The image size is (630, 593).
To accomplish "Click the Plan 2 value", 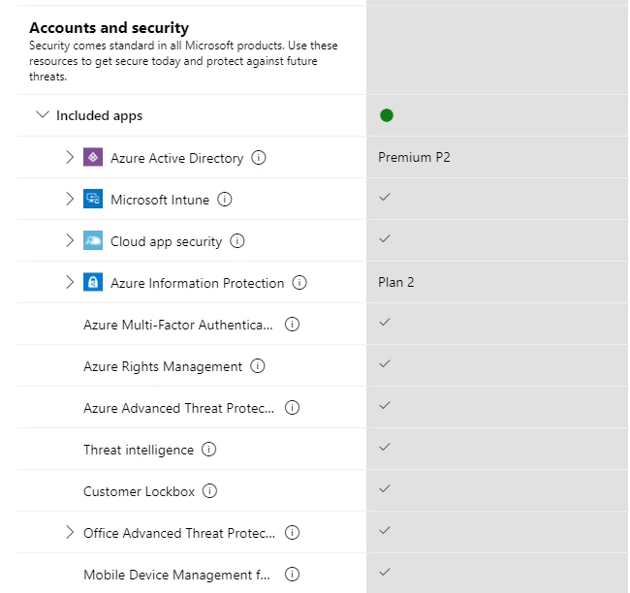I will [x=396, y=282].
